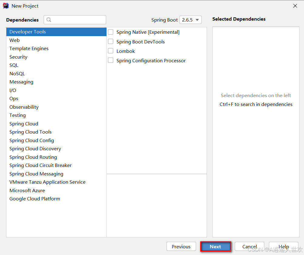Choose the Template Engines category
304x255 pixels.
[x=56, y=49]
